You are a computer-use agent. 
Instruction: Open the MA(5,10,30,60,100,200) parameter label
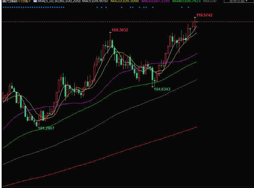click(x=59, y=1)
